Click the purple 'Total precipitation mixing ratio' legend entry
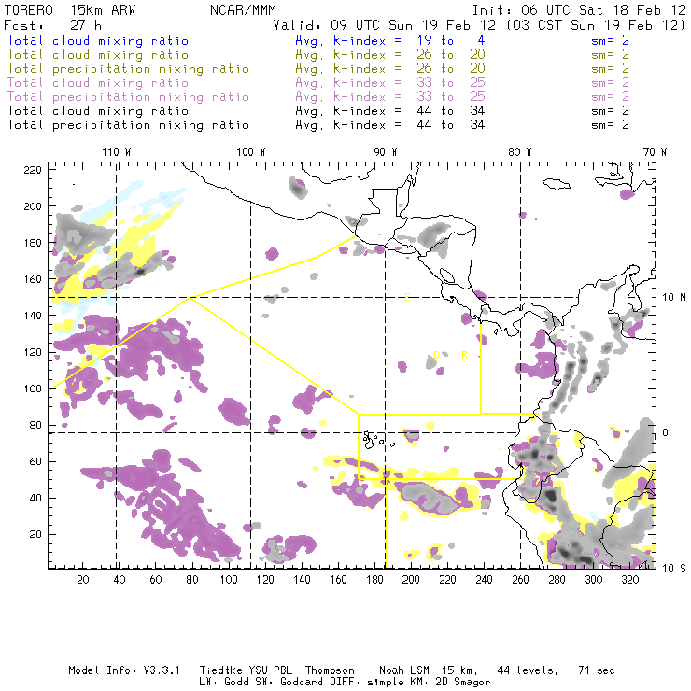The width and height of the screenshot is (691, 691). click(x=128, y=97)
